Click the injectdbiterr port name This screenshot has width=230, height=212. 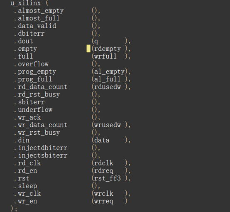click(x=43, y=148)
